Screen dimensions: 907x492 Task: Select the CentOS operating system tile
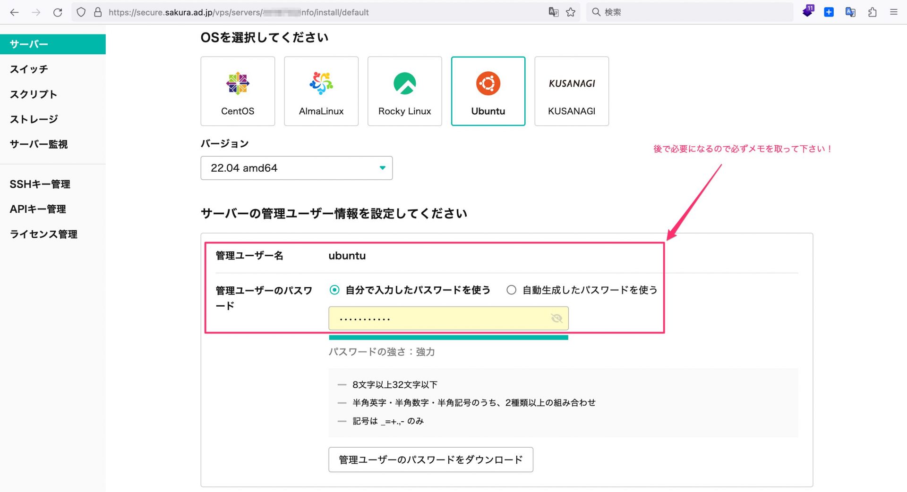[x=238, y=91]
